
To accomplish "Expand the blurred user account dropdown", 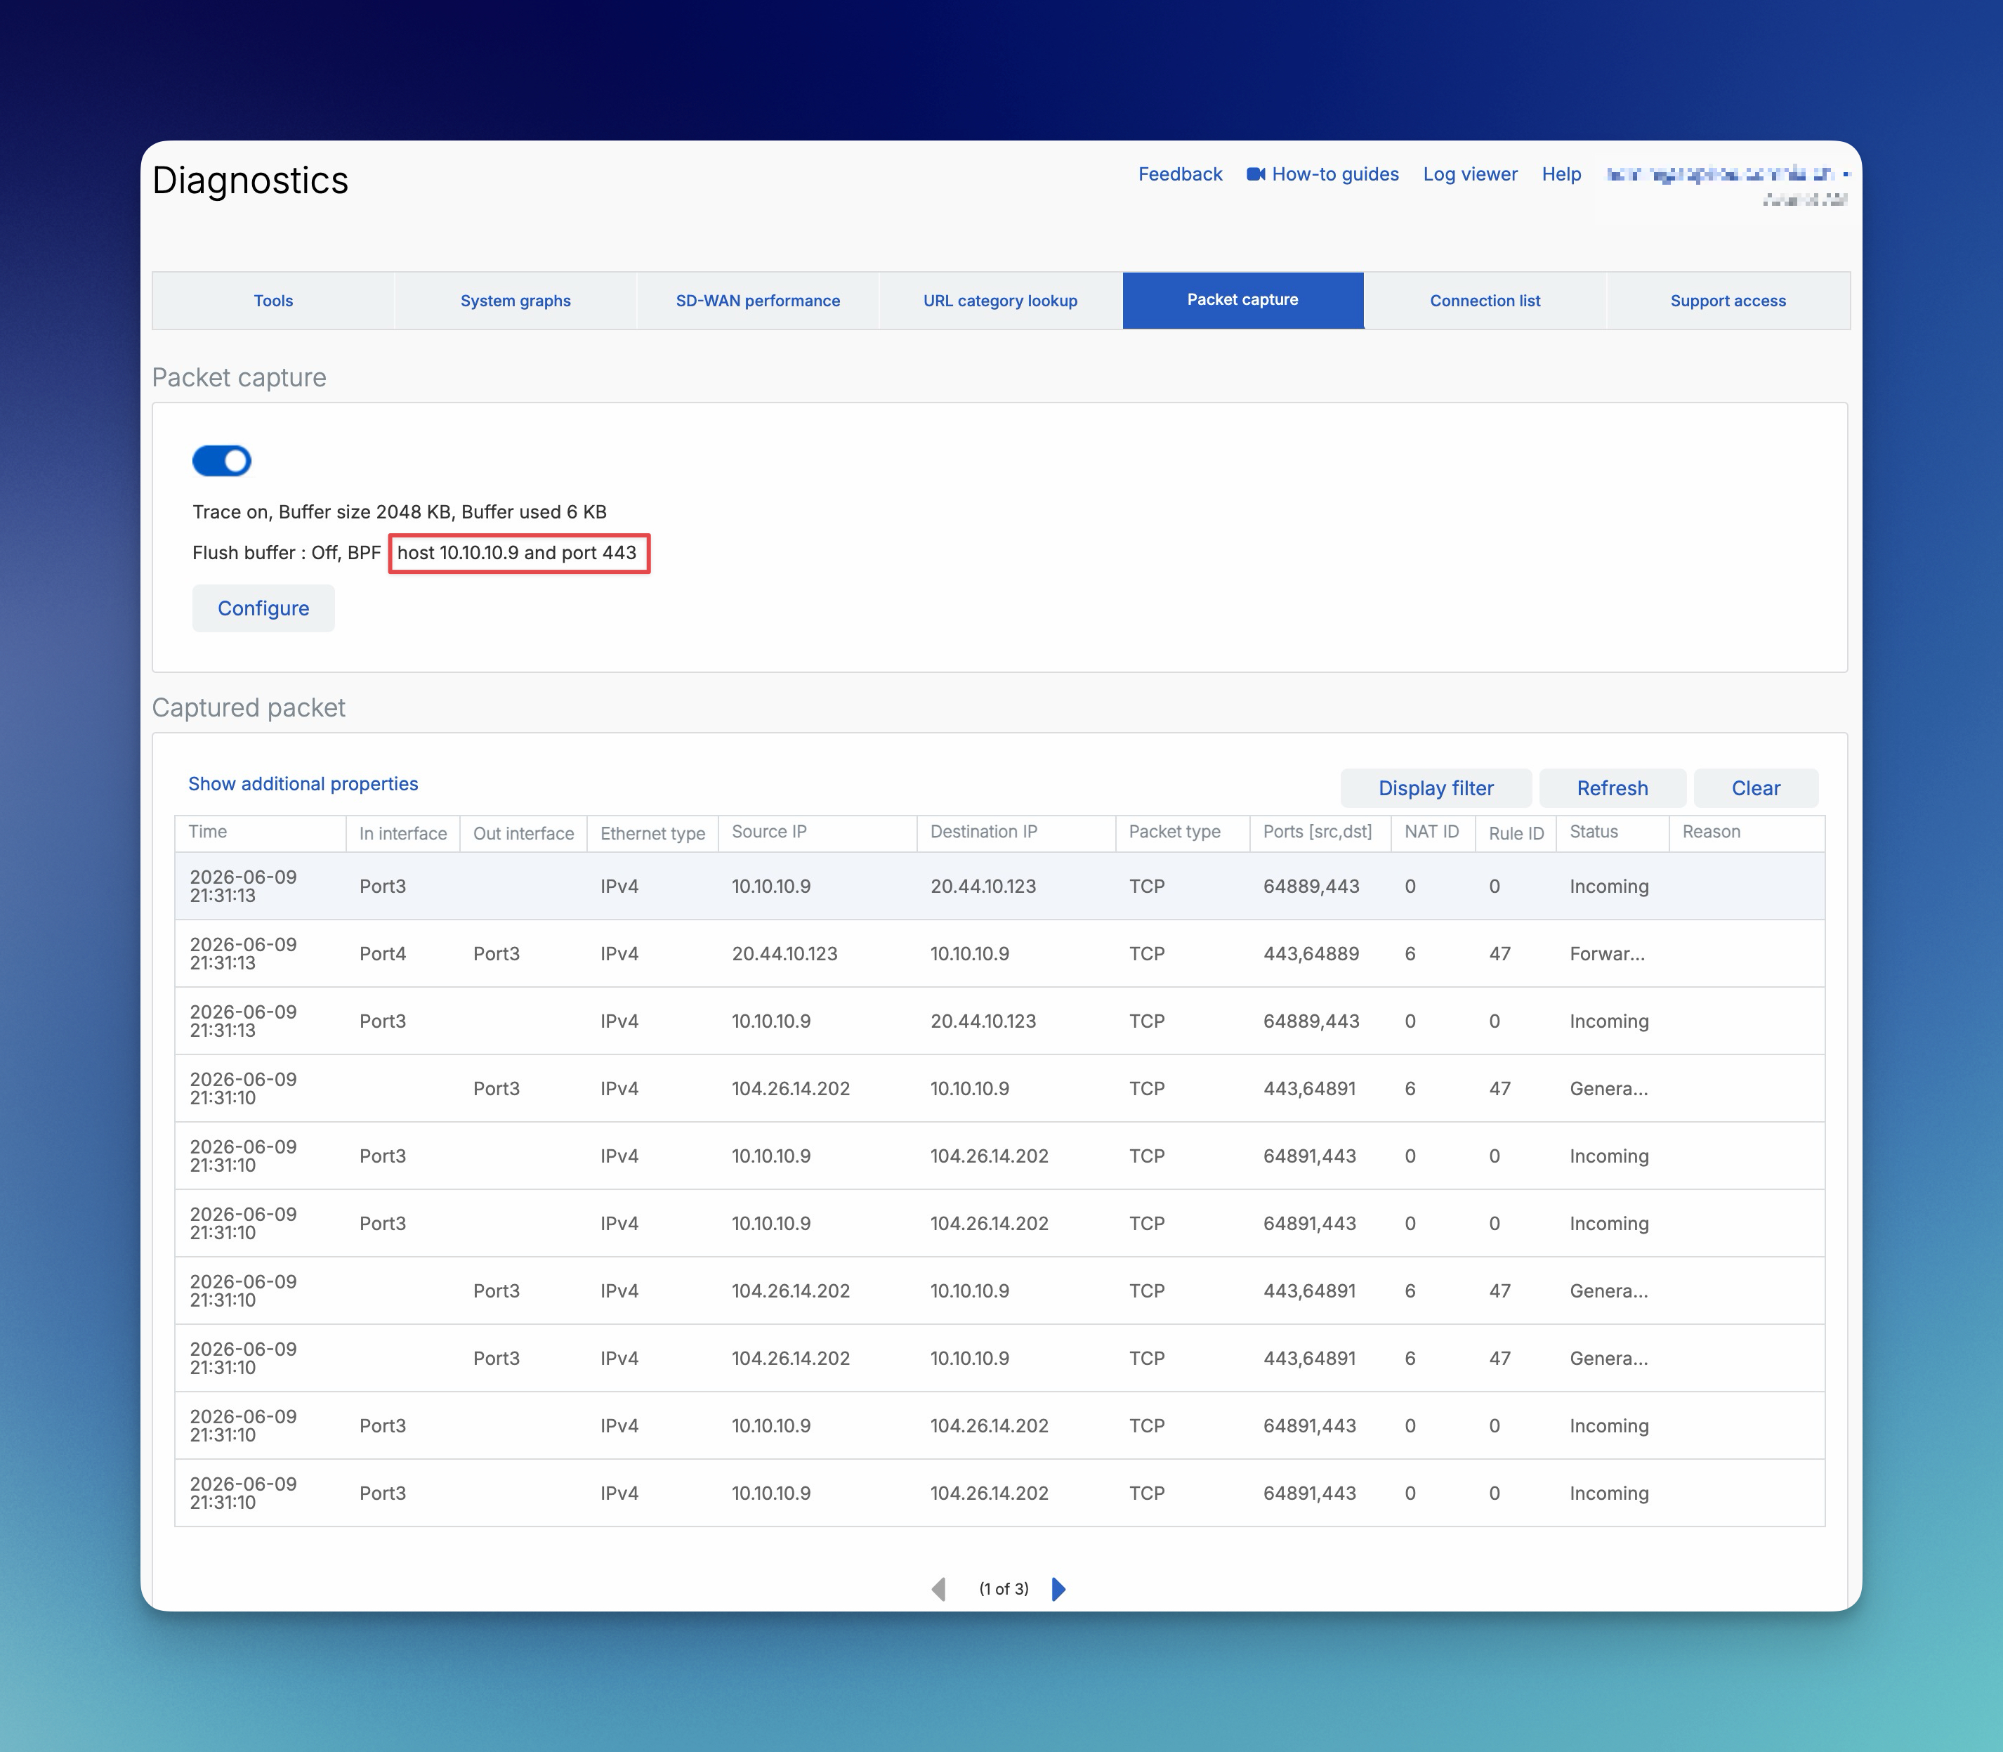I will (1727, 175).
